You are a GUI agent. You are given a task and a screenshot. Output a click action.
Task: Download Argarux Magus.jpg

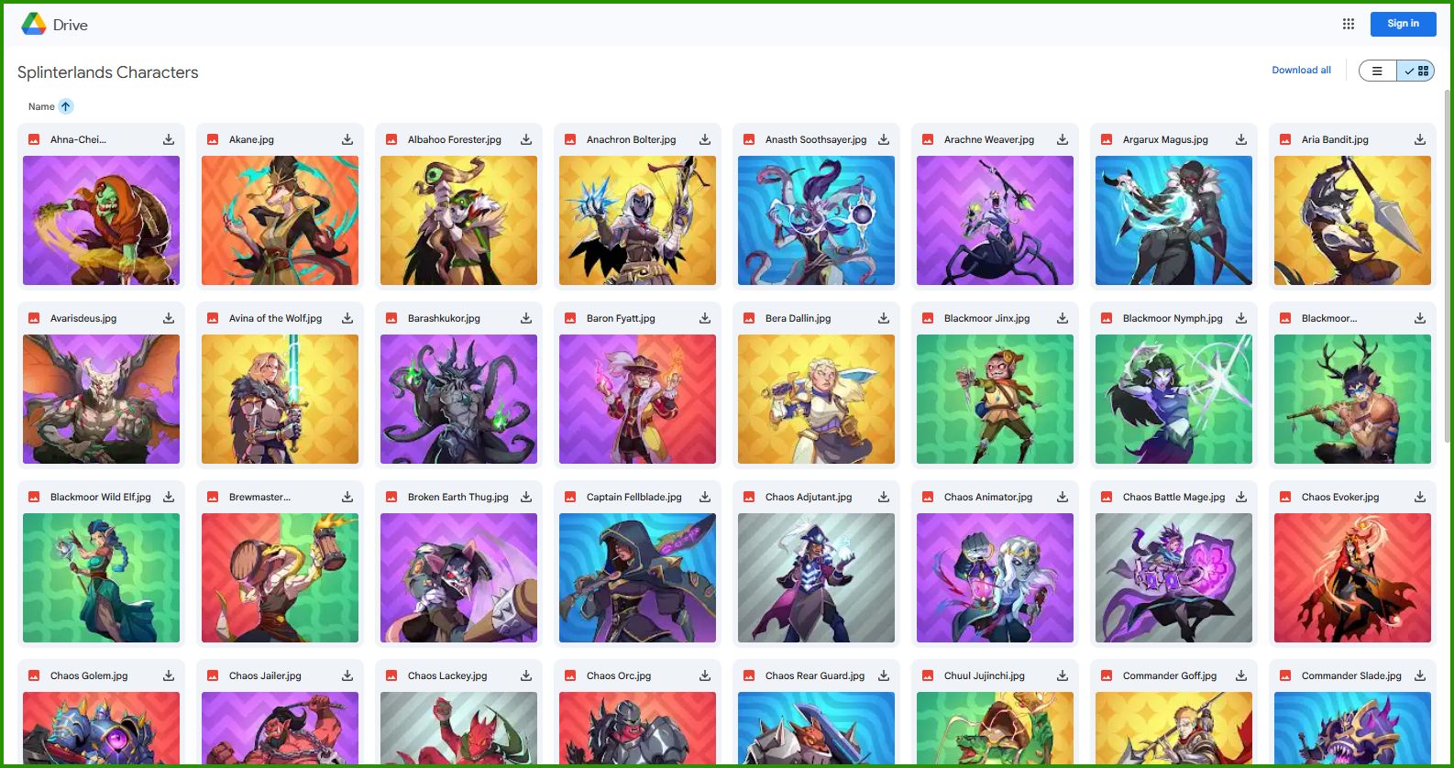tap(1241, 139)
